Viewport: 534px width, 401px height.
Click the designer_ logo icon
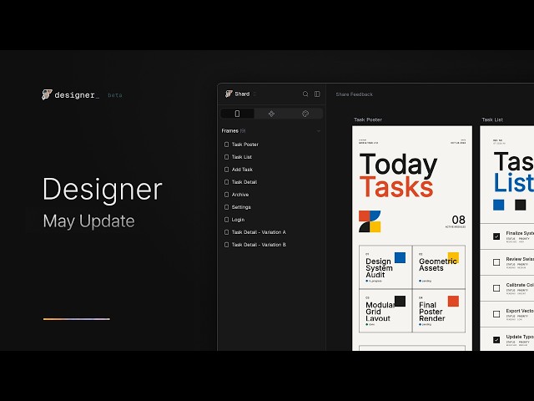coord(47,94)
